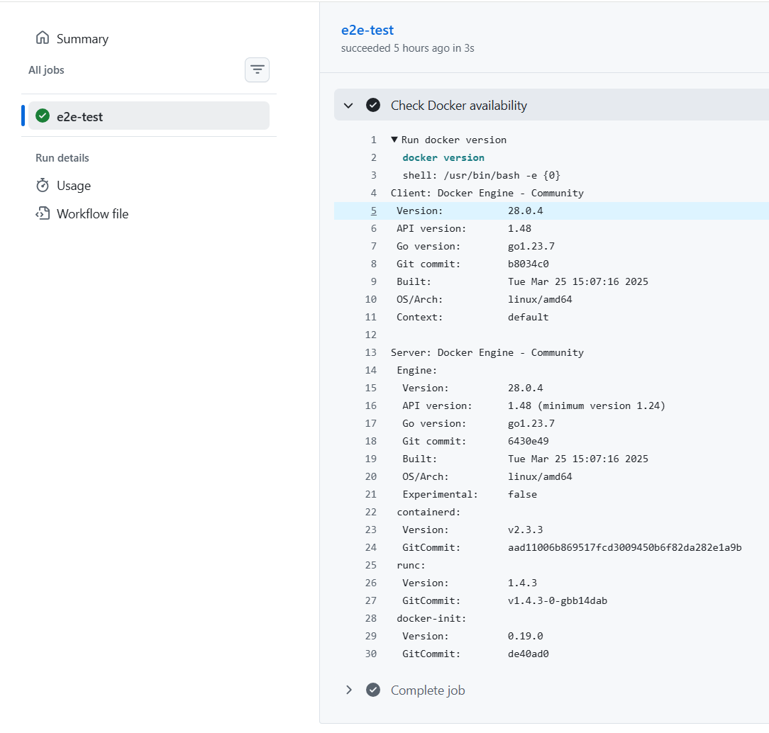Click the Check Docker availability success icon
769x733 pixels.
(x=373, y=105)
